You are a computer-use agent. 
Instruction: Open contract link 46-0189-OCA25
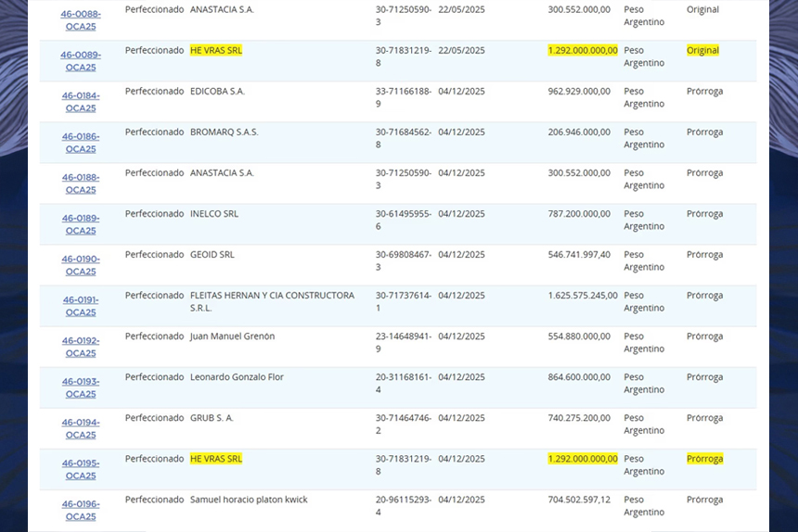(81, 224)
